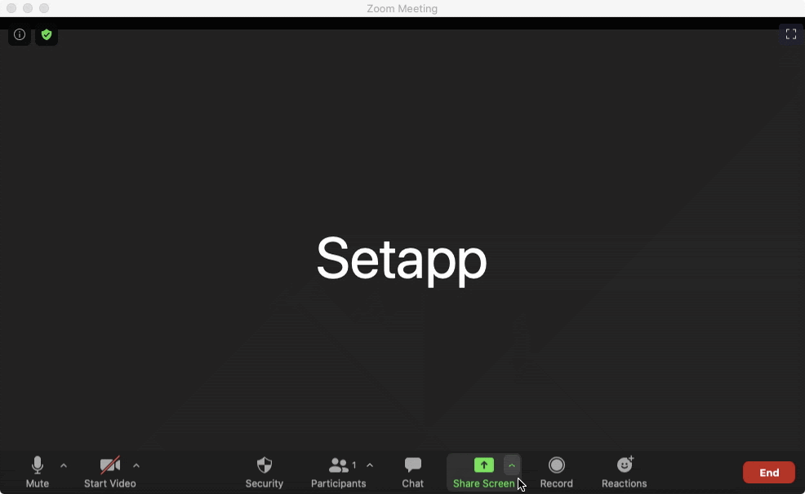This screenshot has width=805, height=494.
Task: Expand sharing options arrow beside Share Screen
Action: pos(511,465)
